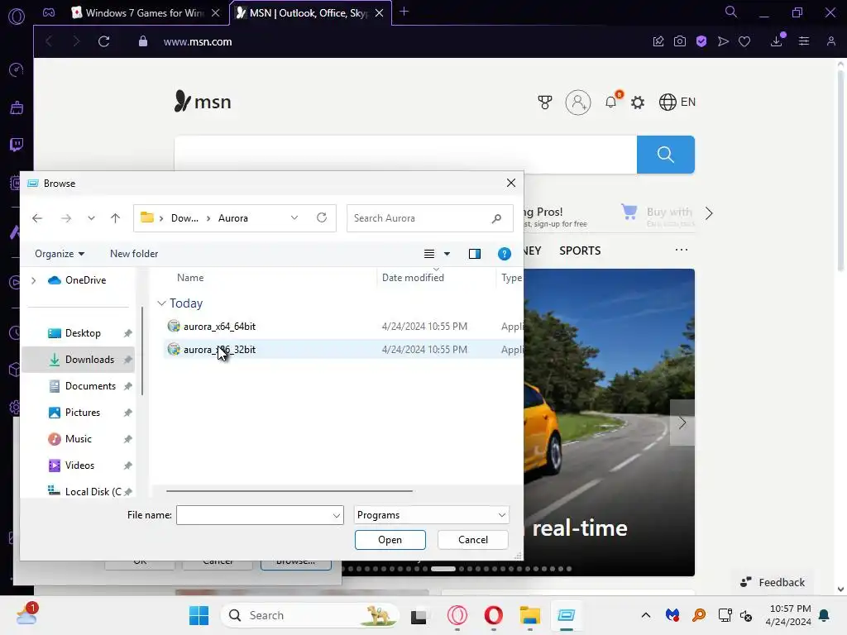
Task: Refresh the Aurora folder listing
Action: (322, 217)
